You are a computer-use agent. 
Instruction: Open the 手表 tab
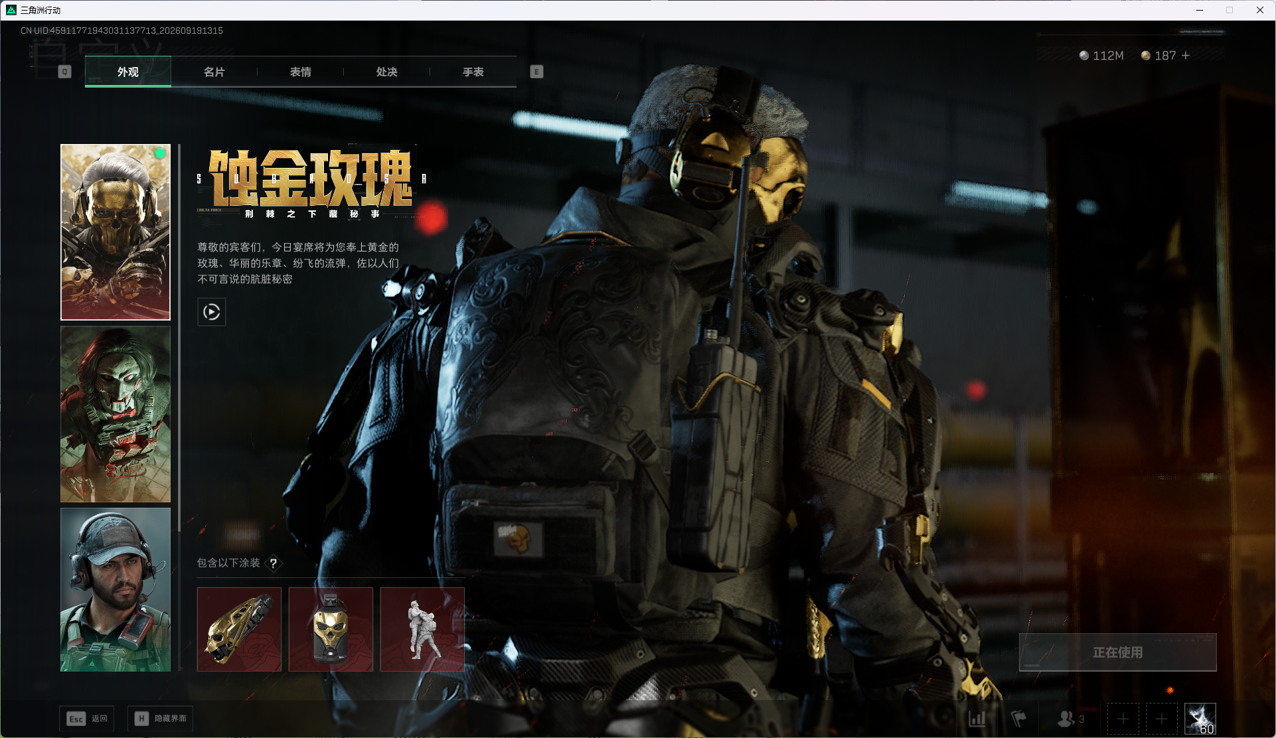[473, 72]
